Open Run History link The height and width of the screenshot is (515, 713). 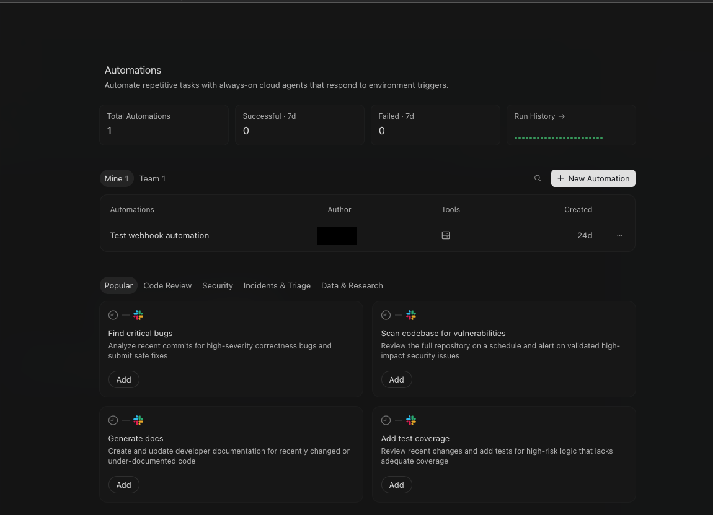539,116
